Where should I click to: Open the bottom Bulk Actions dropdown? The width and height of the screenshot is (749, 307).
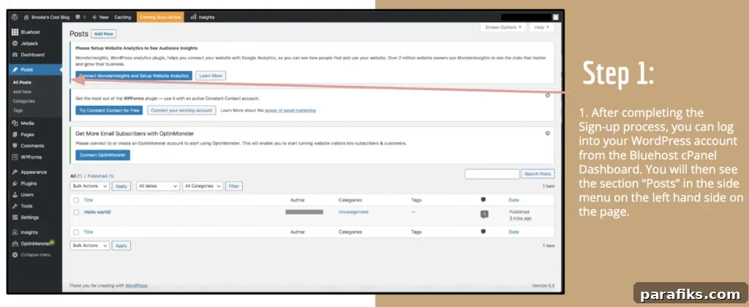coord(89,246)
